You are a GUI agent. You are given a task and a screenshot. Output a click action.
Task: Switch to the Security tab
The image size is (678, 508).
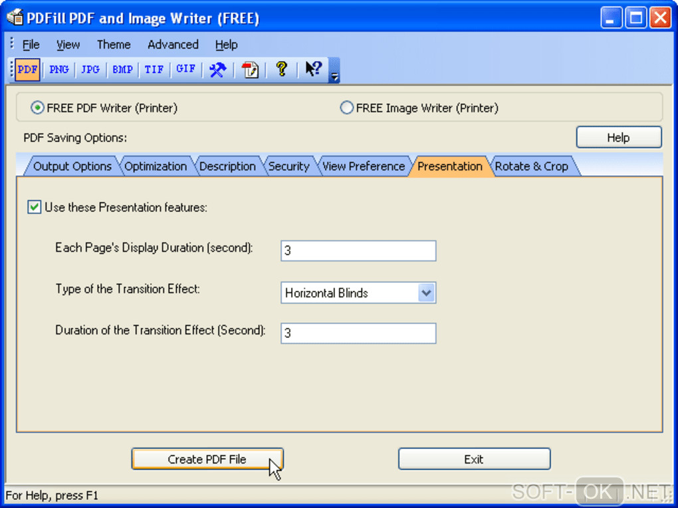(x=289, y=166)
